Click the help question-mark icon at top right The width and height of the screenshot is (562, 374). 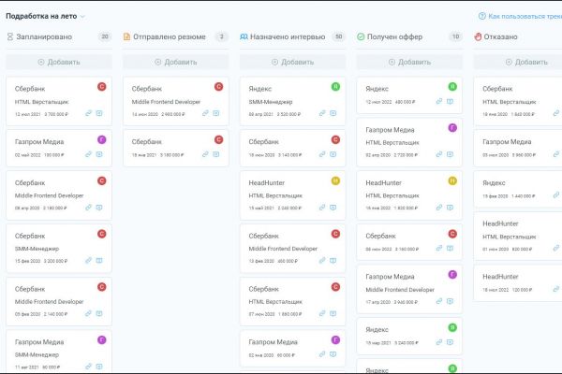pyautogui.click(x=482, y=16)
